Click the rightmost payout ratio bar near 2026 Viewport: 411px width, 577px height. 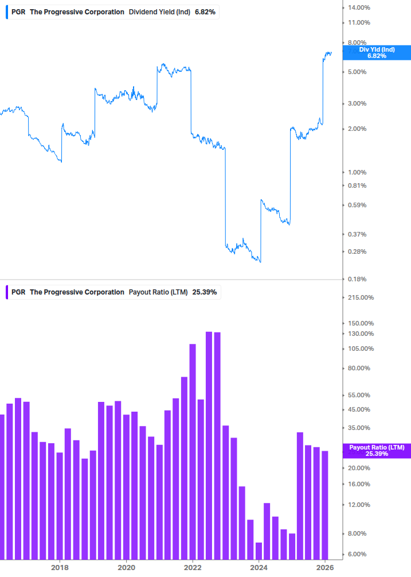pyautogui.click(x=324, y=505)
